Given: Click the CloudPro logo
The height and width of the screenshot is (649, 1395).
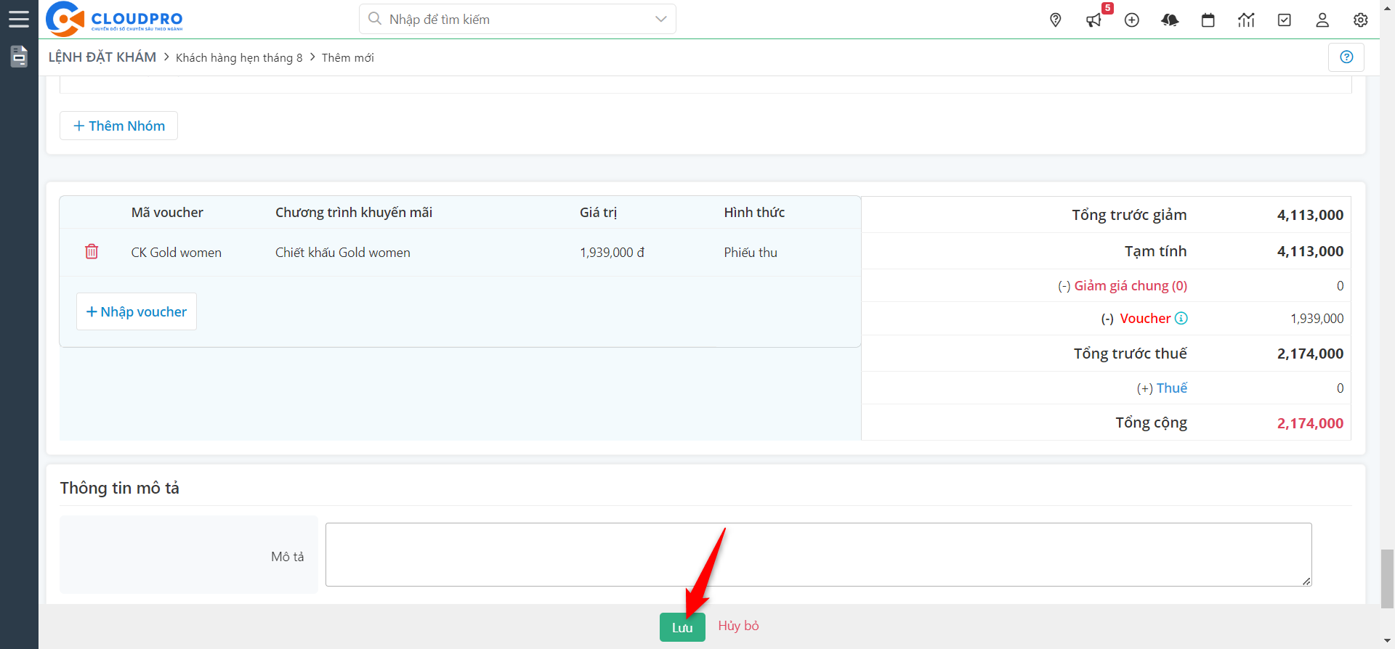Looking at the screenshot, I should click(x=114, y=19).
